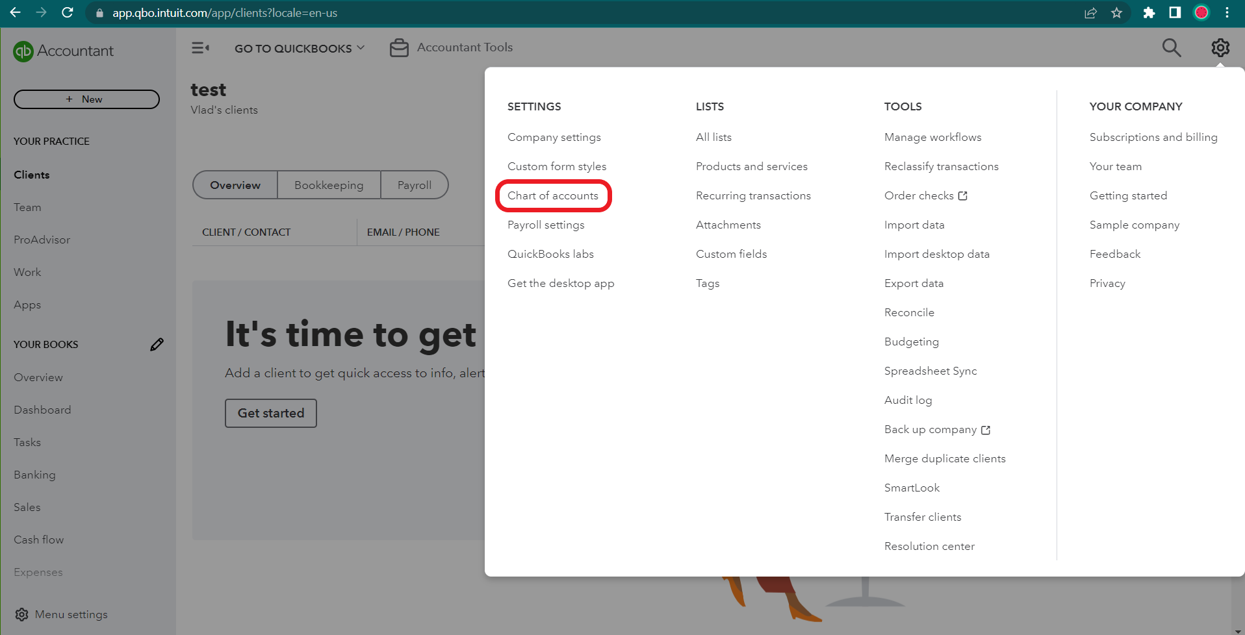The height and width of the screenshot is (635, 1245).
Task: Click the Menu settings gear icon
Action: click(x=21, y=614)
